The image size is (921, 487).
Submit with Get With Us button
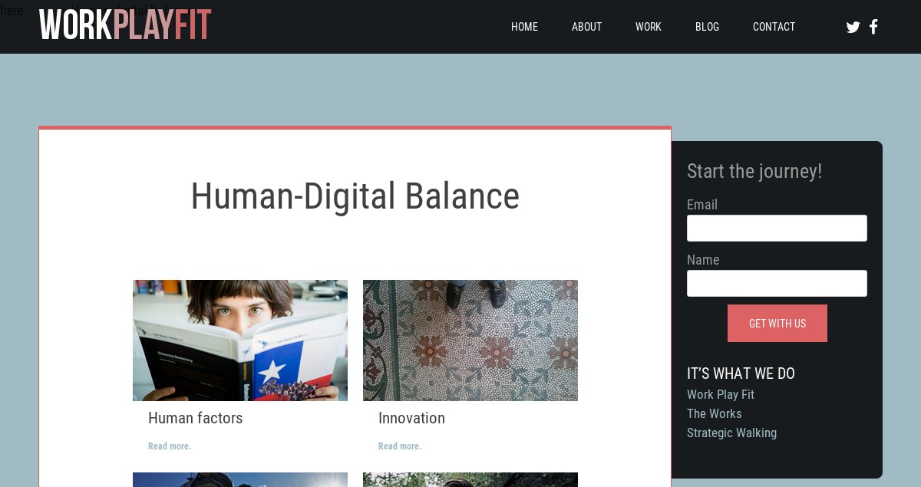(777, 323)
